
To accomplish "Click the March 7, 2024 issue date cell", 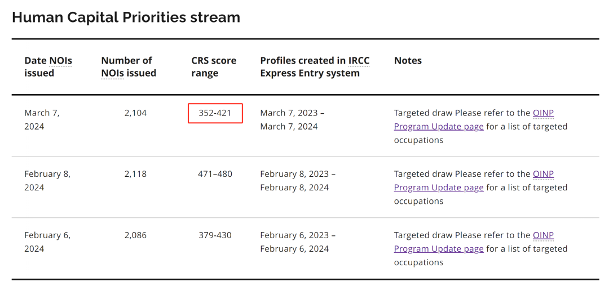I will pyautogui.click(x=42, y=119).
